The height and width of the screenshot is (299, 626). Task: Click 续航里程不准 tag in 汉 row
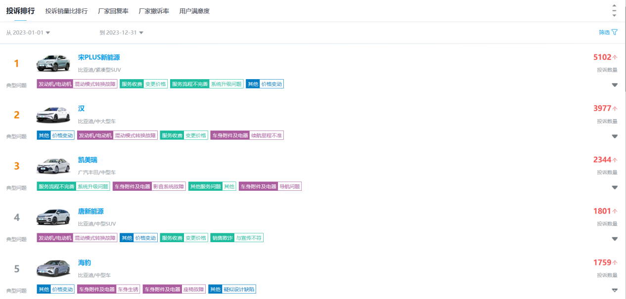[x=267, y=135]
